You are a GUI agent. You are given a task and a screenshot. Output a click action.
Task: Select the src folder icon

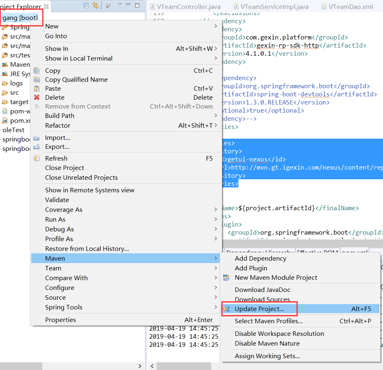(x=5, y=93)
